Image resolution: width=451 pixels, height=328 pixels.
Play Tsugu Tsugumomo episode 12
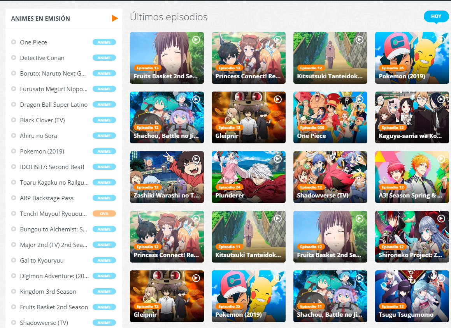point(412,296)
